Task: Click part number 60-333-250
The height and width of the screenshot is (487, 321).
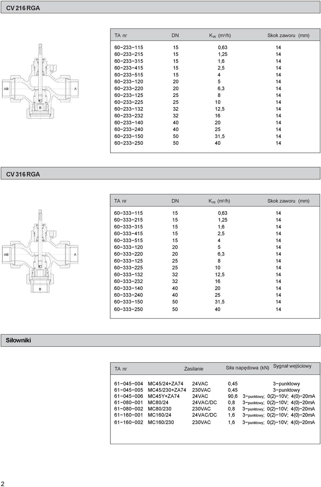Action: coord(128,309)
